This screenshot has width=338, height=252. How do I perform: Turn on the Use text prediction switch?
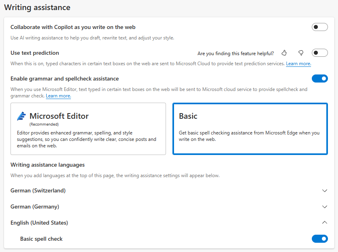(319, 53)
